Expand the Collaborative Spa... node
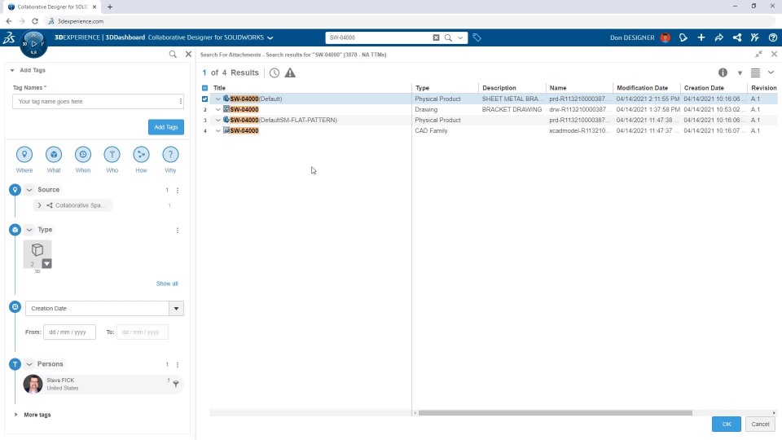Screen dimensions: 782x440 pyautogui.click(x=39, y=205)
